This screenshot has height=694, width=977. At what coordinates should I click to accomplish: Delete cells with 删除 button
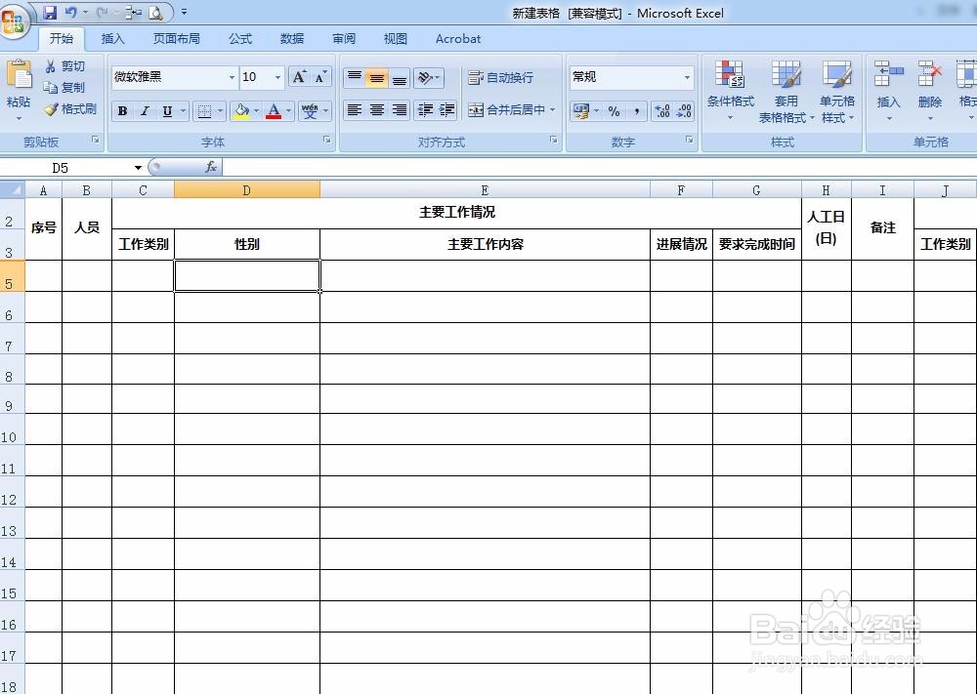pos(930,91)
